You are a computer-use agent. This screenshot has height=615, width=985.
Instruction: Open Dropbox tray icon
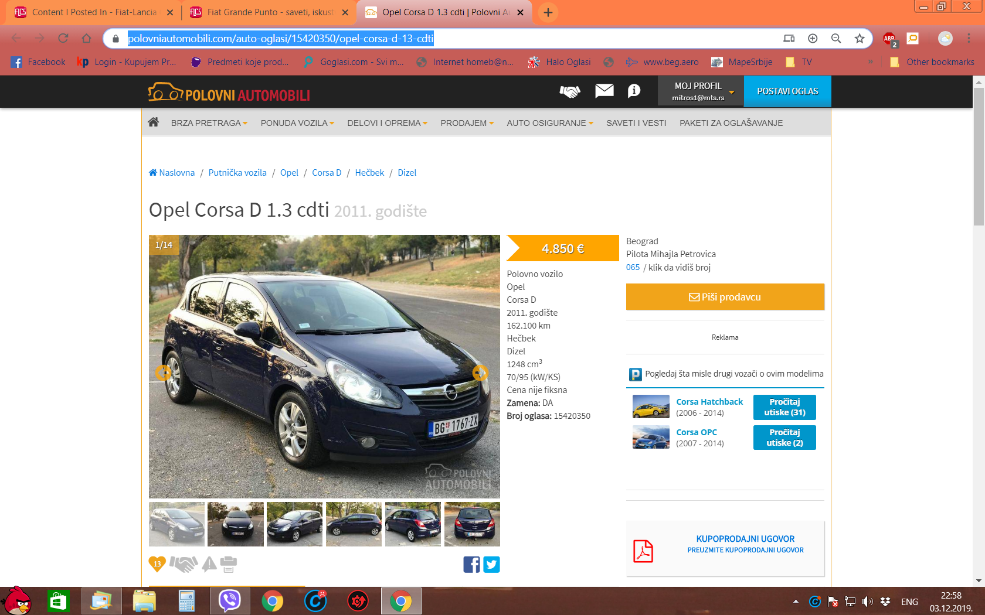(x=885, y=602)
